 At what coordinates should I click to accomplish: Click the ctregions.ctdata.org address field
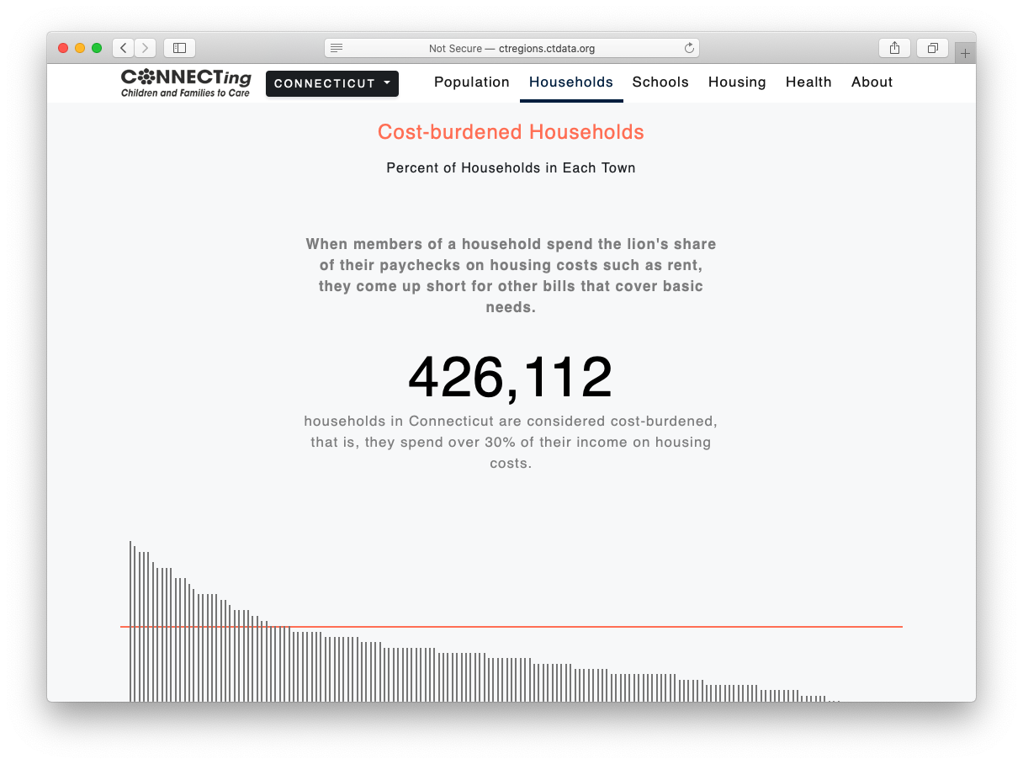[x=511, y=48]
